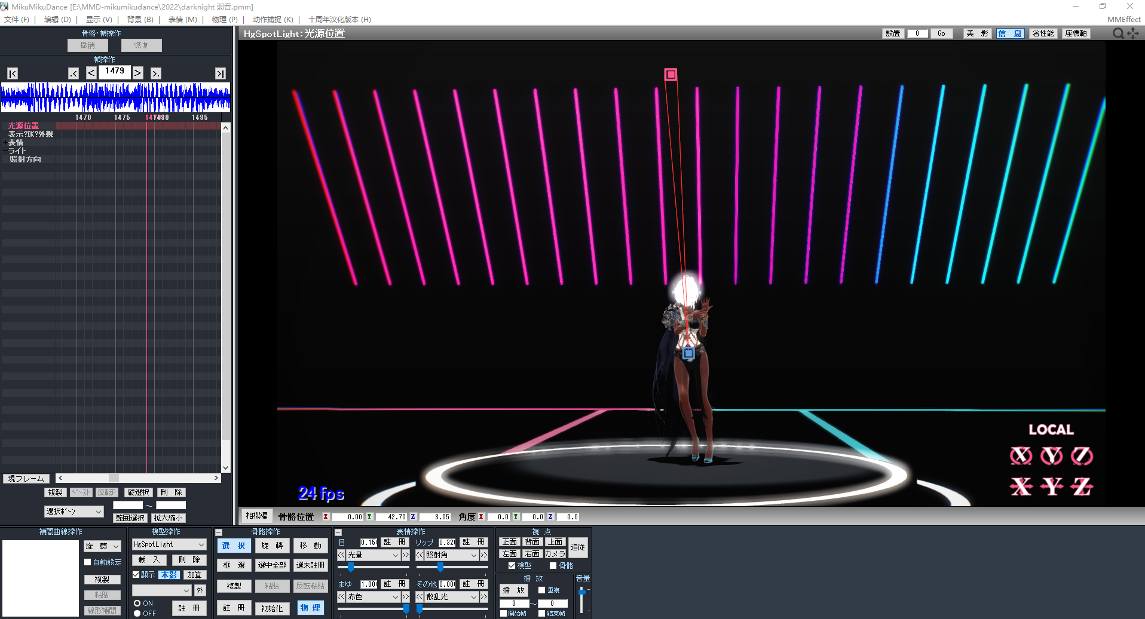
Task: Open the 選択ボーン bone selection dropdown
Action: [x=73, y=511]
